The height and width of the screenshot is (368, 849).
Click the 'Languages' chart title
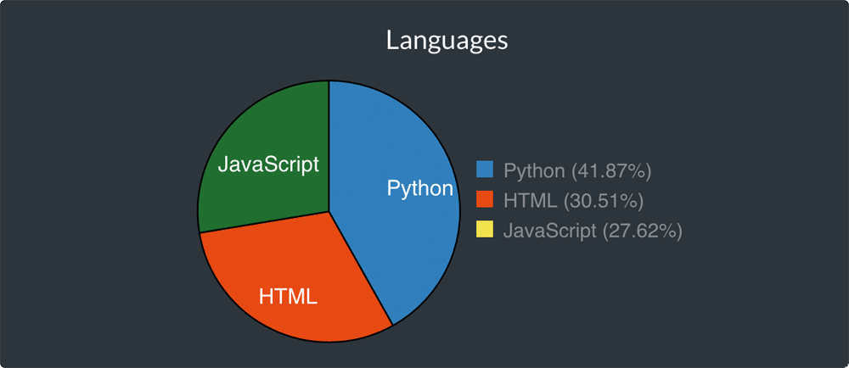coord(447,42)
